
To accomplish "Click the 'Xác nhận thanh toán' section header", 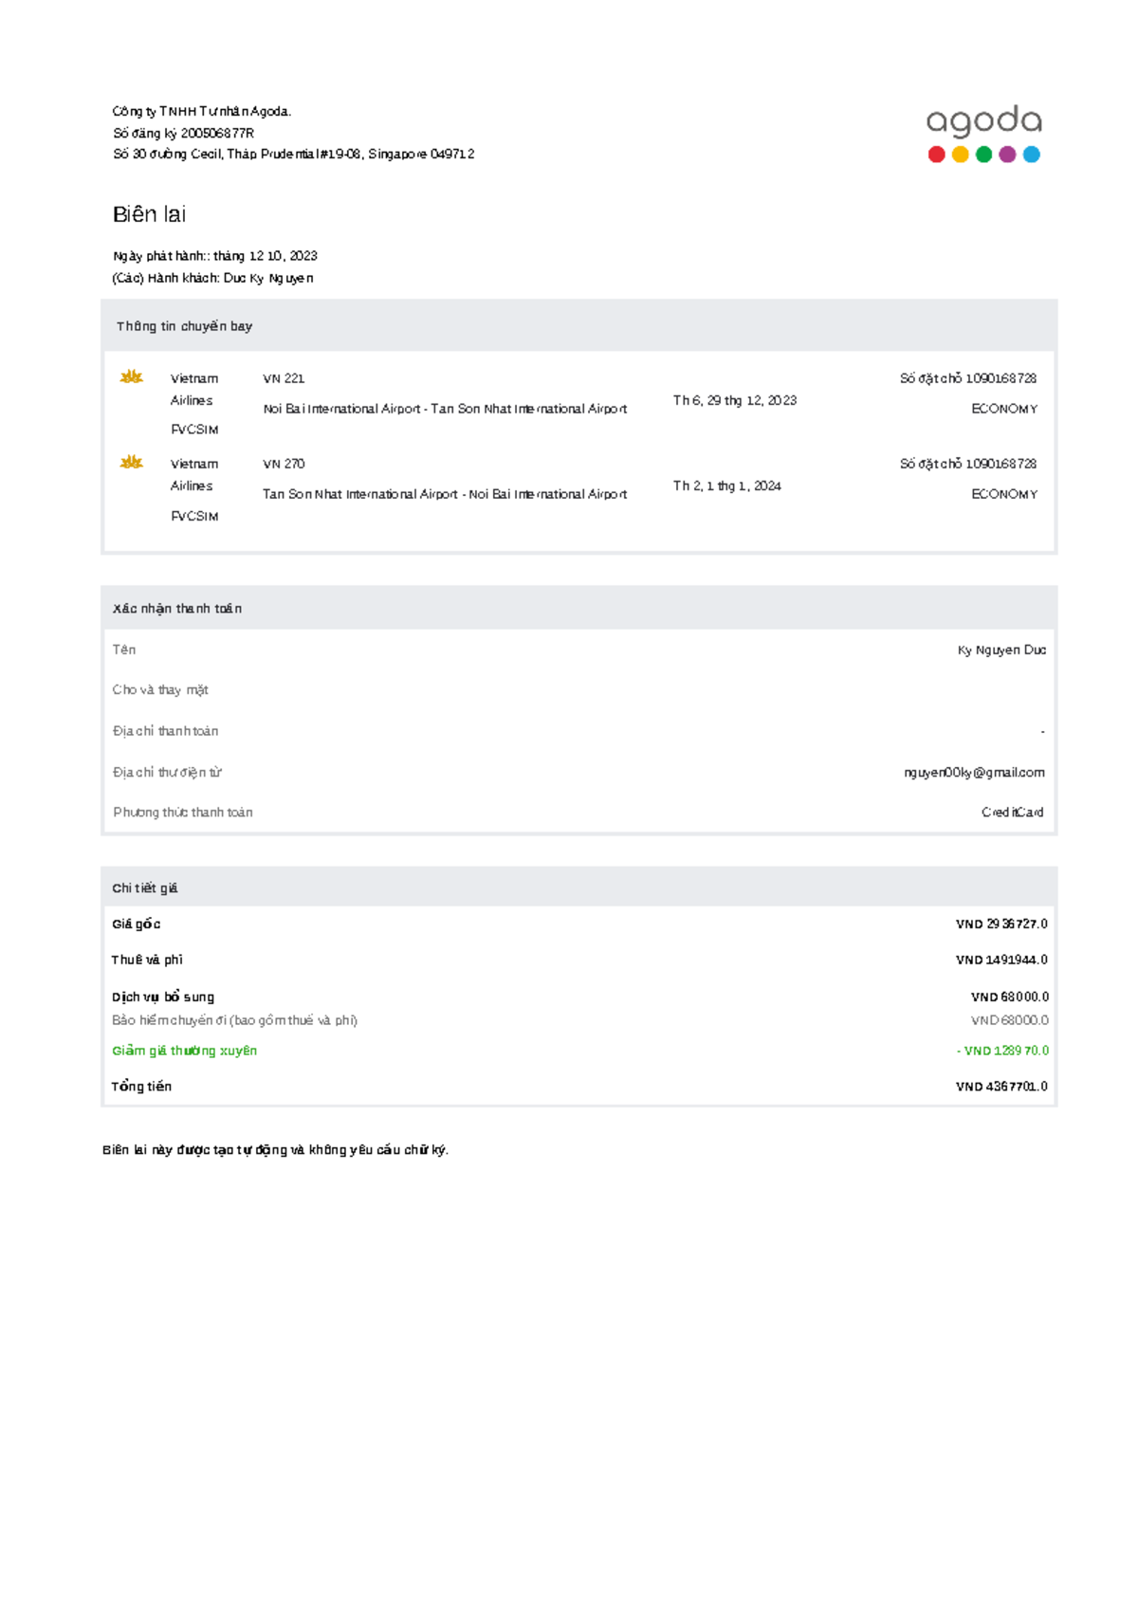I will click(x=177, y=609).
